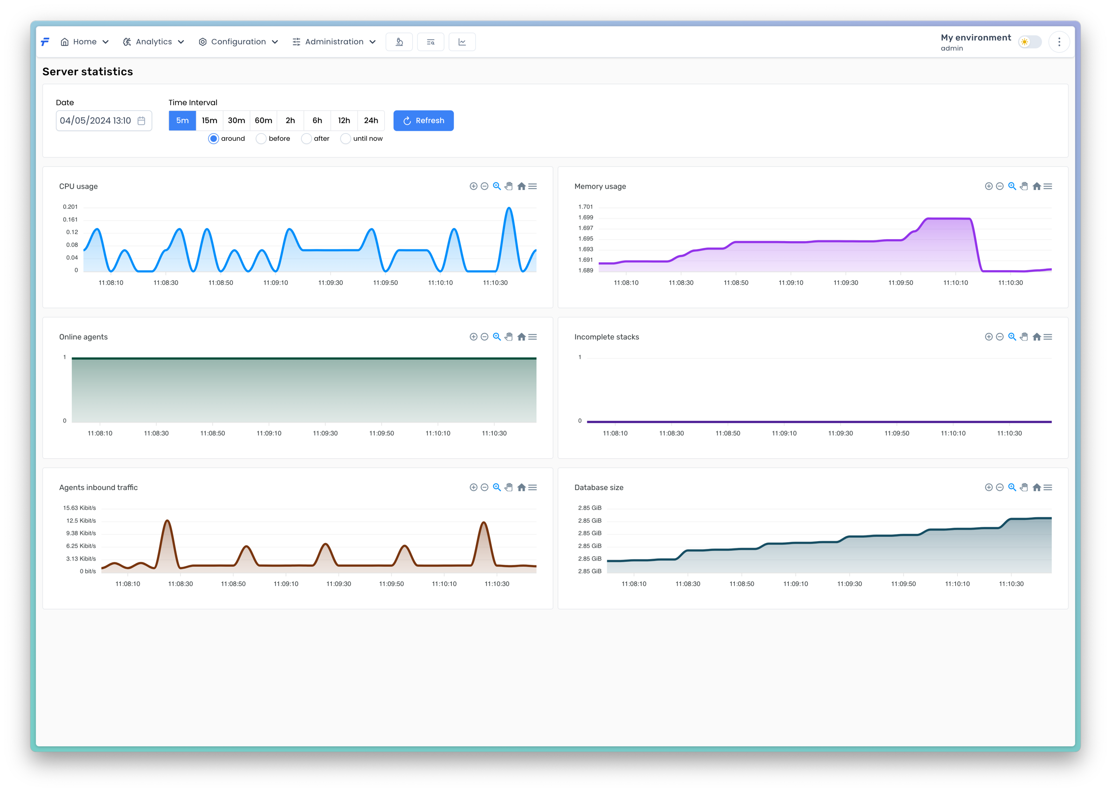Expand the Administration dropdown menu
The image size is (1111, 792).
pos(334,42)
